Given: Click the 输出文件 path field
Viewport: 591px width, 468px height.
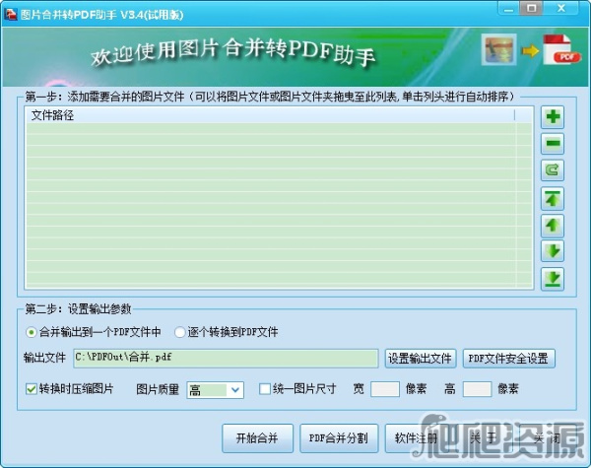Looking at the screenshot, I should click(226, 358).
